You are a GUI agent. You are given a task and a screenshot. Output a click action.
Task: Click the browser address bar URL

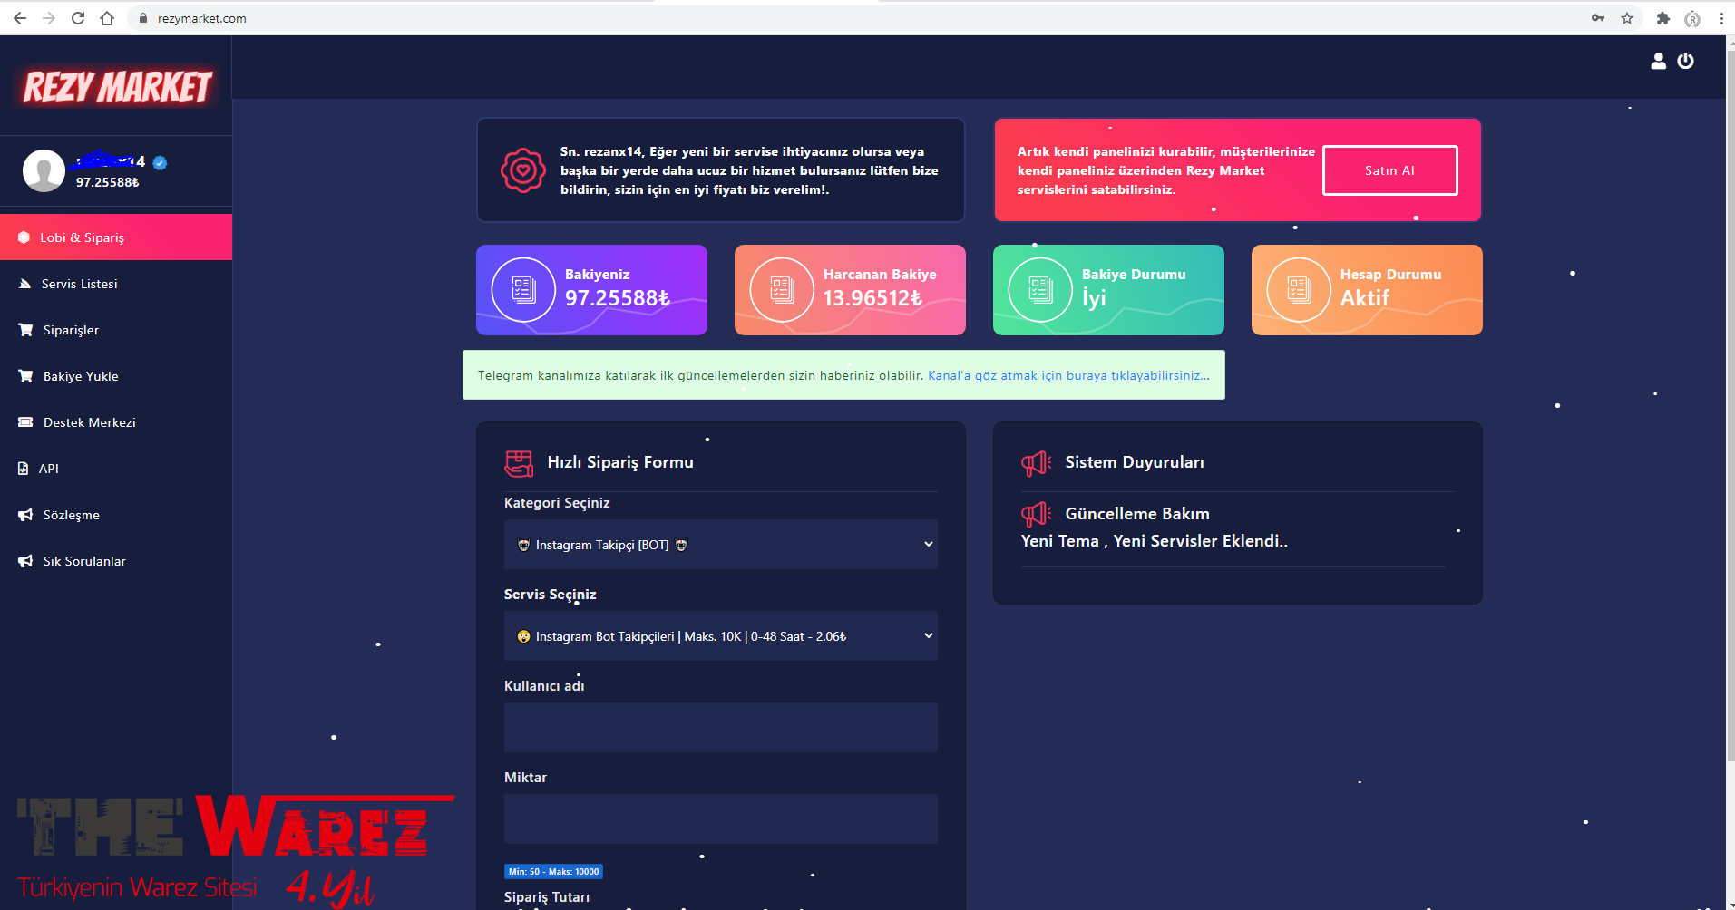202,18
